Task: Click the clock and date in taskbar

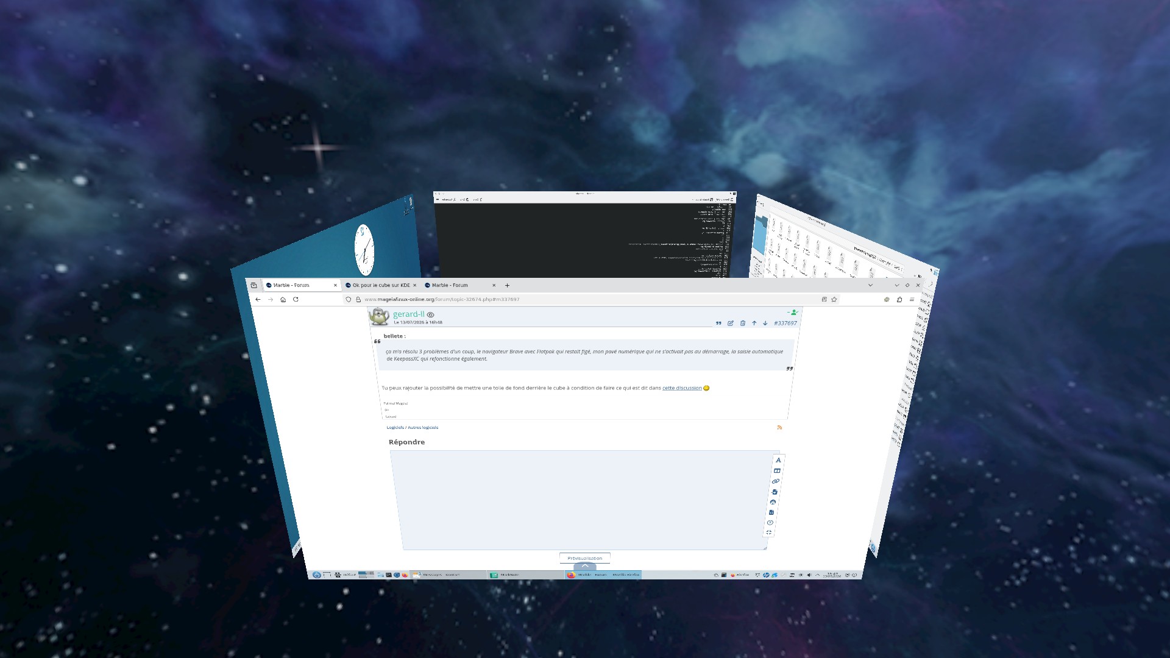Action: (x=832, y=575)
